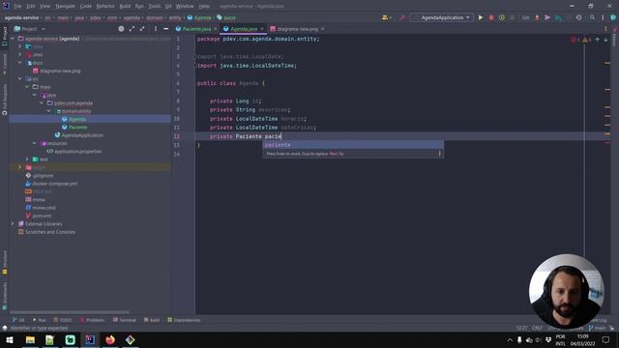Select diagrama-new.png in project tree

(x=60, y=71)
